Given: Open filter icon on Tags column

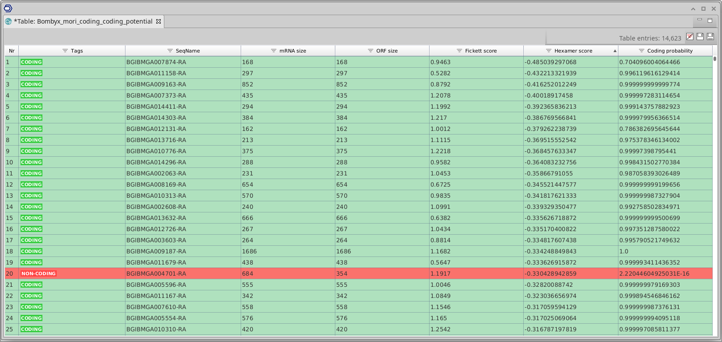Looking at the screenshot, I should click(x=65, y=51).
